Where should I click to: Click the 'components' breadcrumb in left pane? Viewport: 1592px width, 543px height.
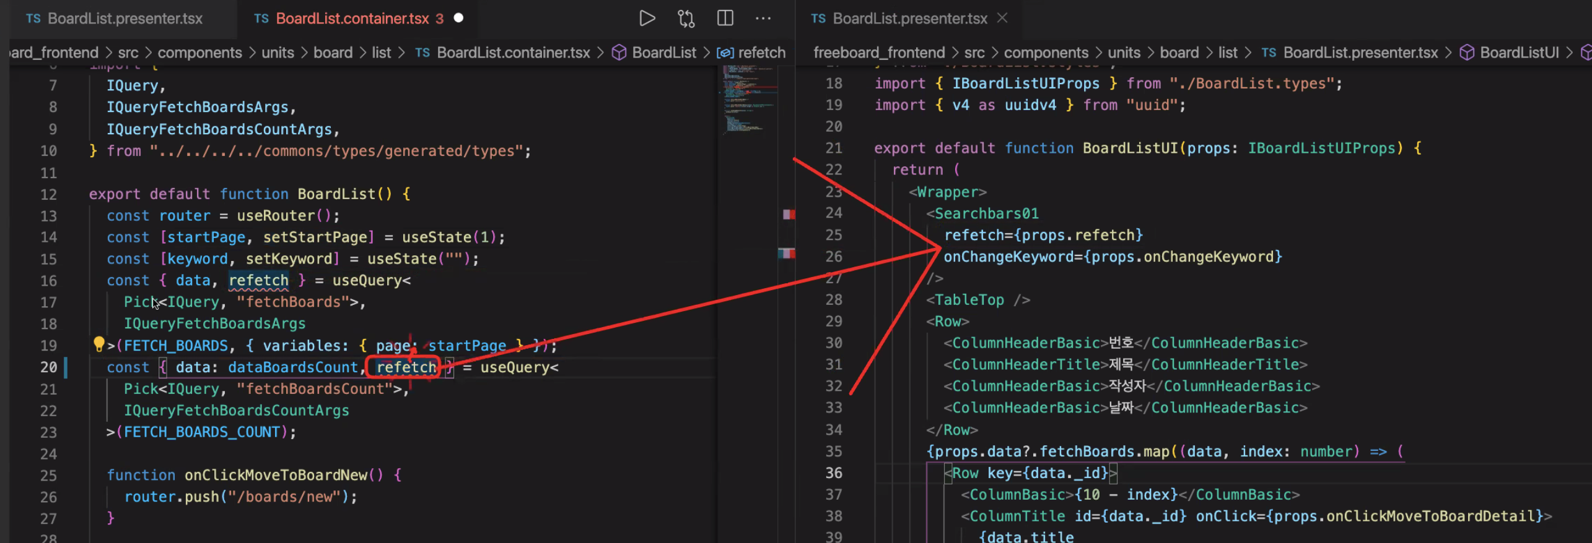point(199,53)
